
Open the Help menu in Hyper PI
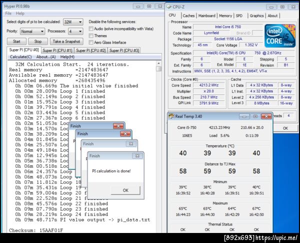pyautogui.click(x=20, y=14)
